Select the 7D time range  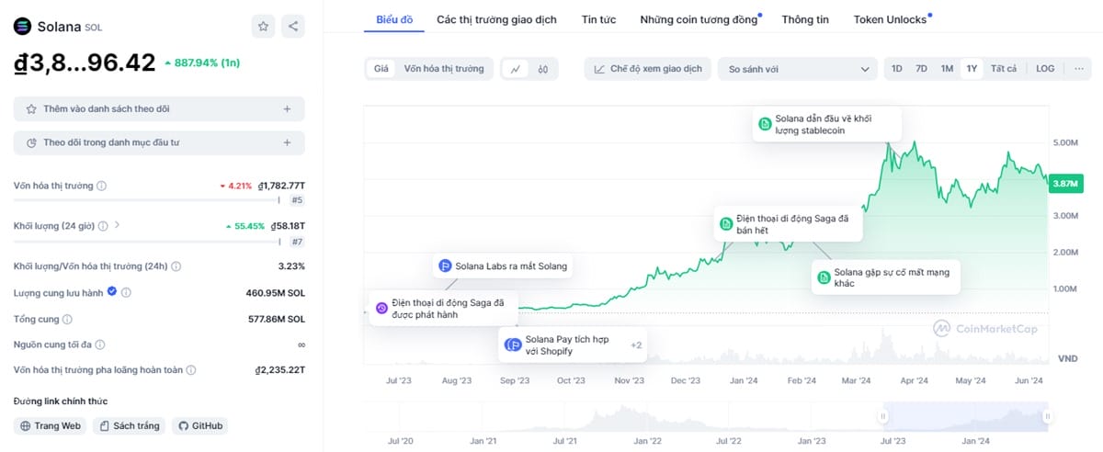[x=921, y=69]
